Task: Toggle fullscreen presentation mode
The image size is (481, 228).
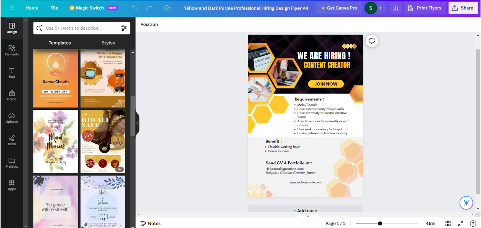Action: (x=460, y=223)
